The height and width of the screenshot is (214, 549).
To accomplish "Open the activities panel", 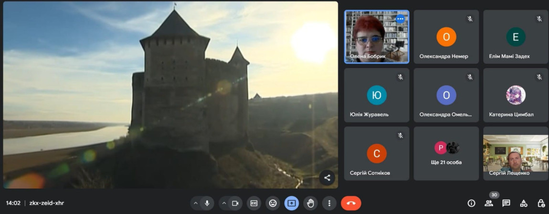I will 524,203.
